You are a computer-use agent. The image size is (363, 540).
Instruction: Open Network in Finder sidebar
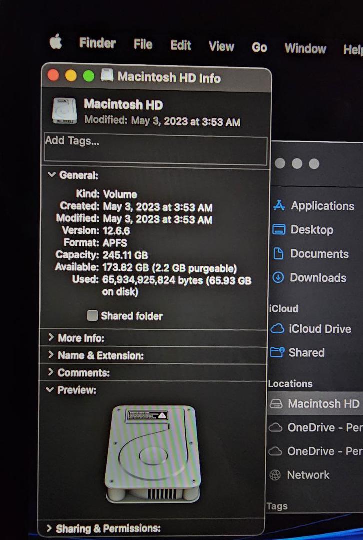[308, 475]
